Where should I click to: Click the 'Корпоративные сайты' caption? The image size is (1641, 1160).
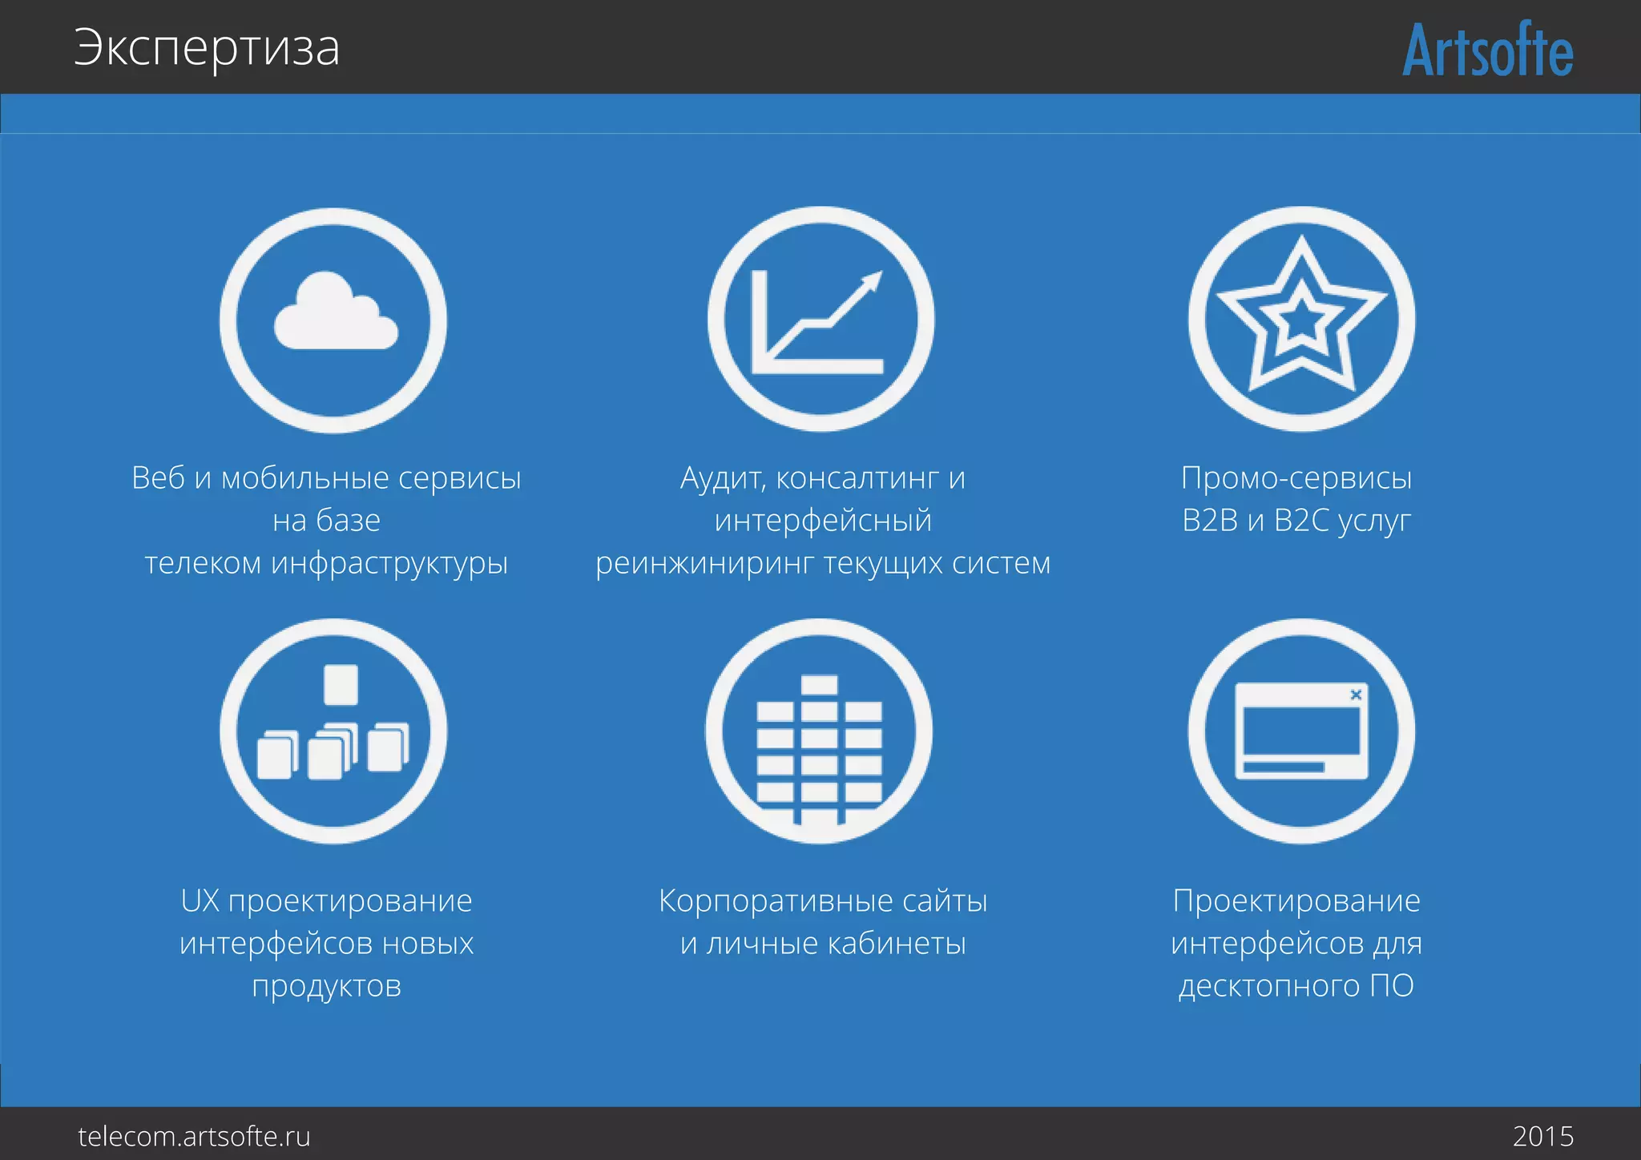pyautogui.click(x=822, y=901)
